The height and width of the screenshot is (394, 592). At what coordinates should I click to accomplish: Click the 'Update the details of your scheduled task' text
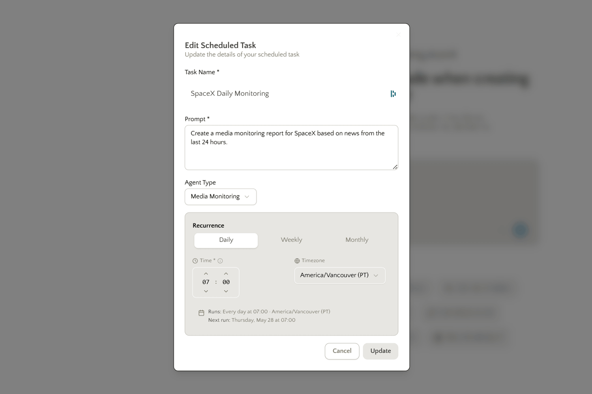coord(242,55)
